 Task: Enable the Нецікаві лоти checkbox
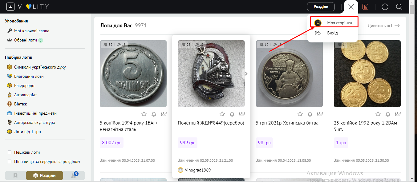pos(10,152)
